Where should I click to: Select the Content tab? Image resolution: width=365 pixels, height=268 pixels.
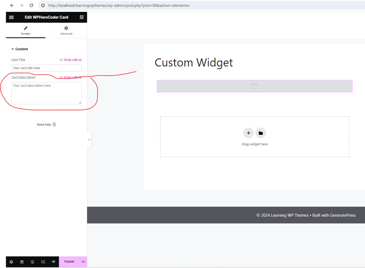pyautogui.click(x=25, y=31)
